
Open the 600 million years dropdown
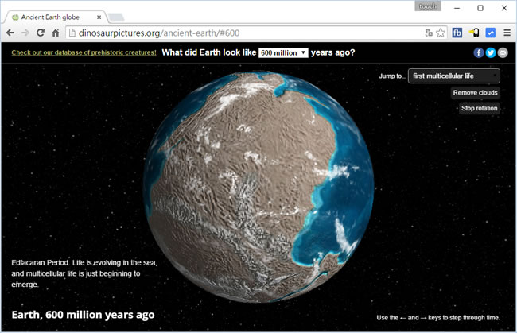pyautogui.click(x=283, y=52)
